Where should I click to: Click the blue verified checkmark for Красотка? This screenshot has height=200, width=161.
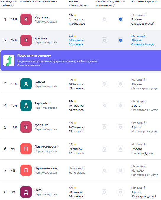tap(121, 40)
